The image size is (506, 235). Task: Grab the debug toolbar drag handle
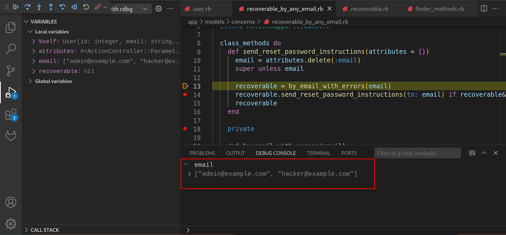click(7, 7)
